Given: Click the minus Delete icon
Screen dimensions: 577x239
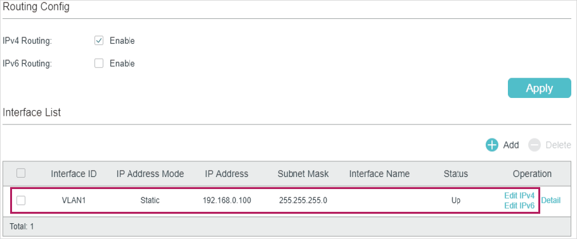Looking at the screenshot, I should tap(534, 145).
